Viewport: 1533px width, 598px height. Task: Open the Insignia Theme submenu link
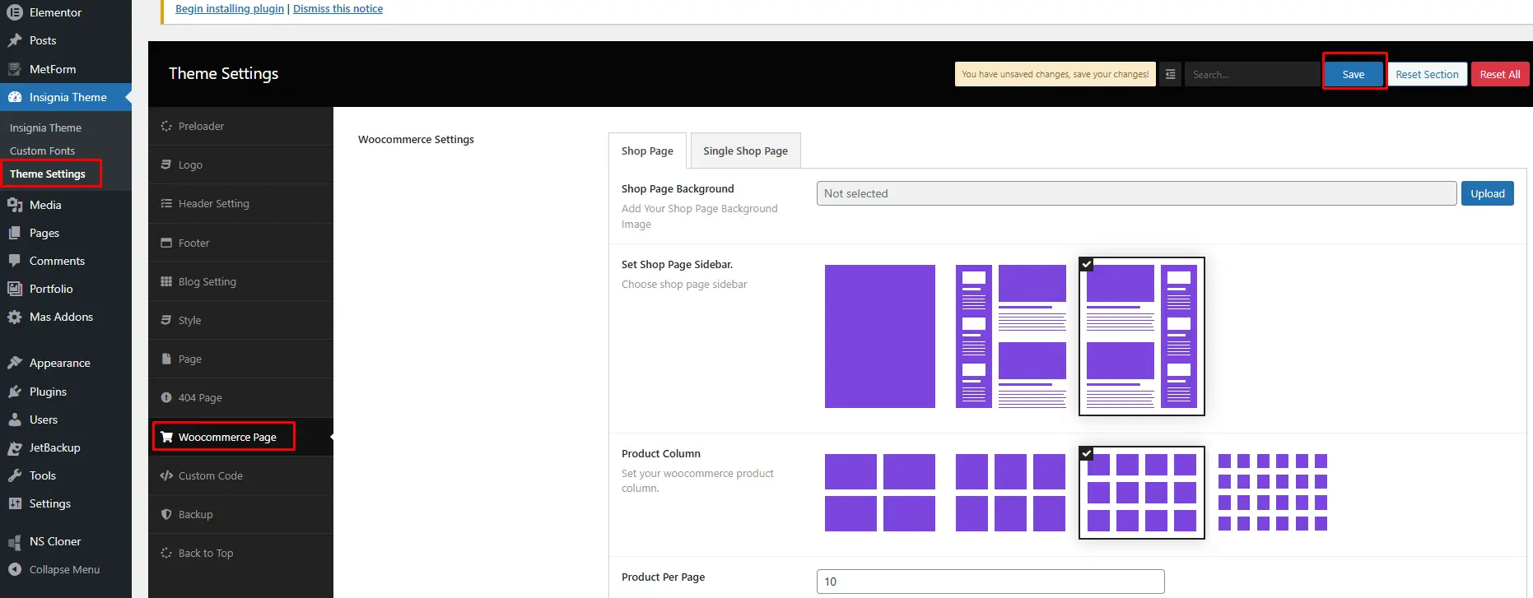pos(46,127)
